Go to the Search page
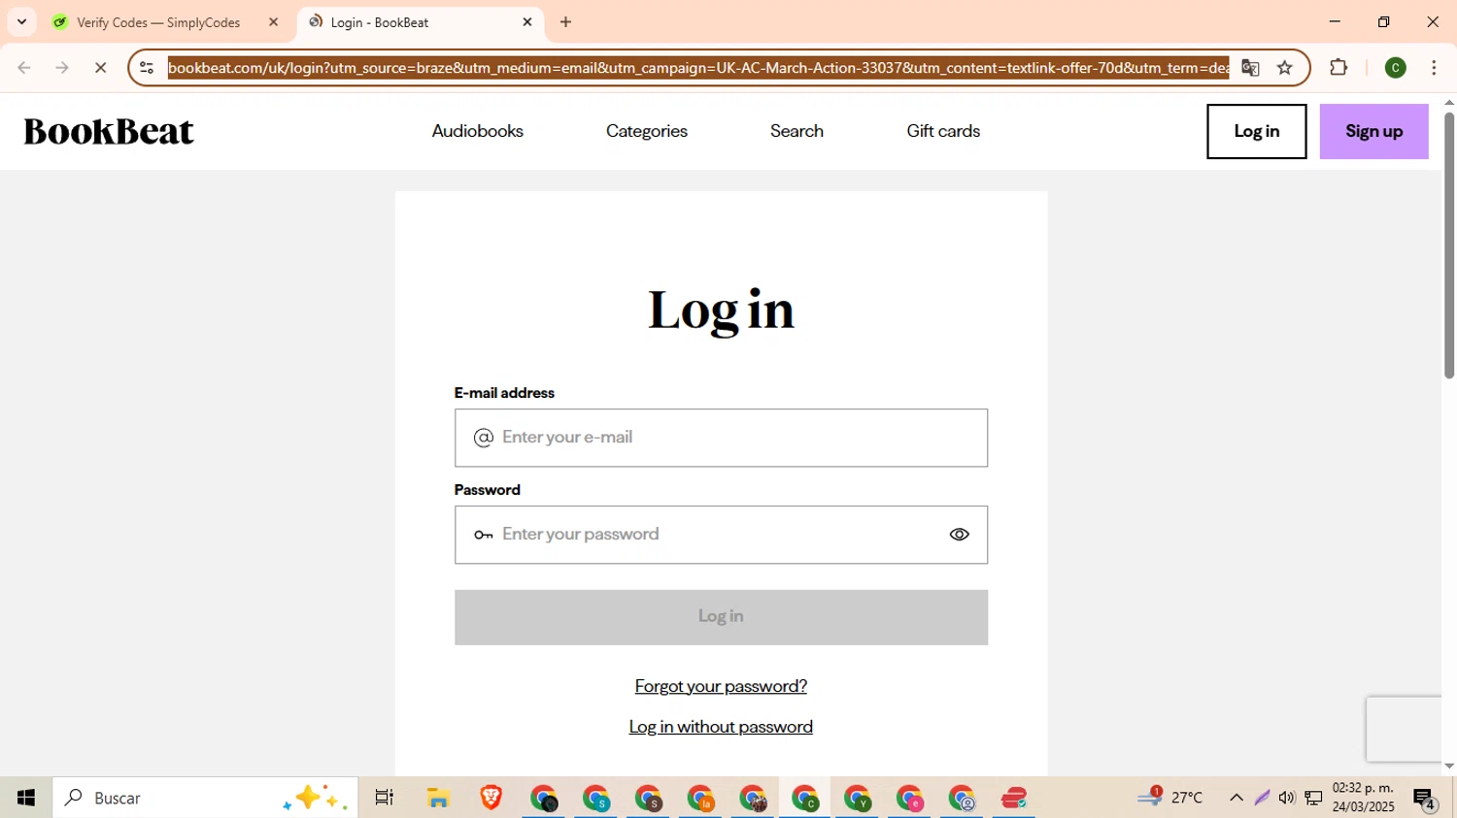Screen dimensions: 1457x818 (x=796, y=131)
